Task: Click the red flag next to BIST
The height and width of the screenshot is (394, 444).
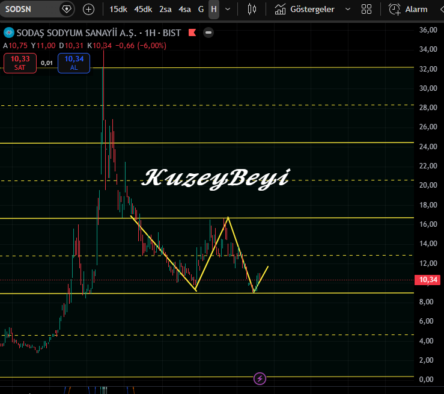Action: coord(192,32)
